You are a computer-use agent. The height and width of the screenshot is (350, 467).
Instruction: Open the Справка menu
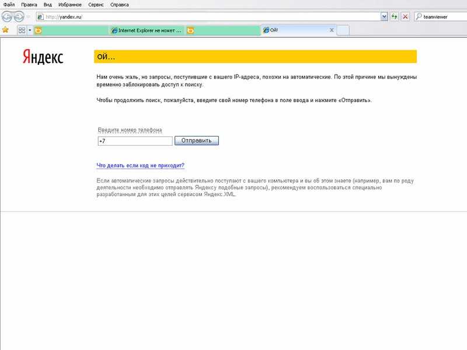coord(120,5)
